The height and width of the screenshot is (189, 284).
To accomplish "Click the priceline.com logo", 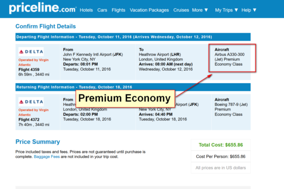I will [x=43, y=8].
